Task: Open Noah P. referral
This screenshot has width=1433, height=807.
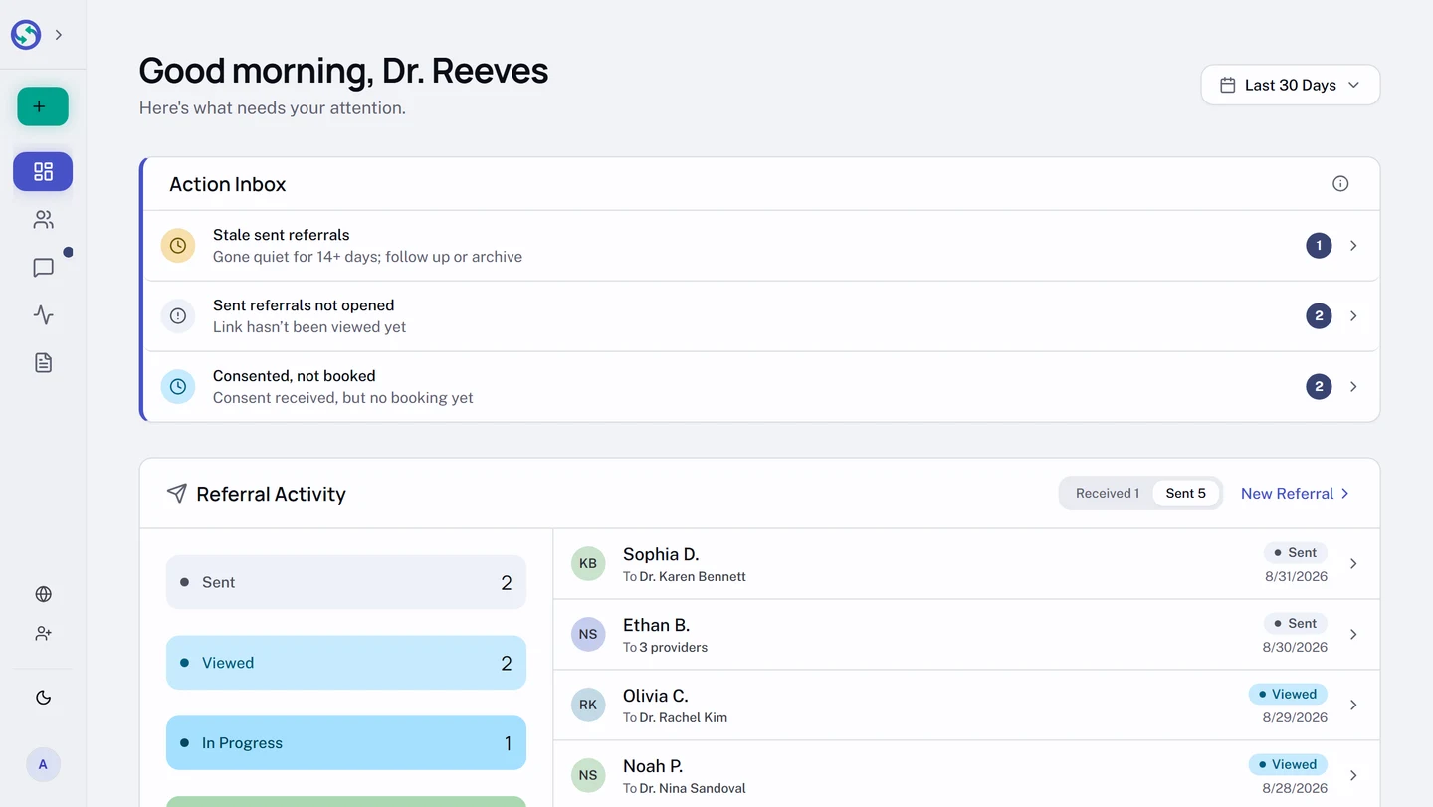Action: (966, 775)
